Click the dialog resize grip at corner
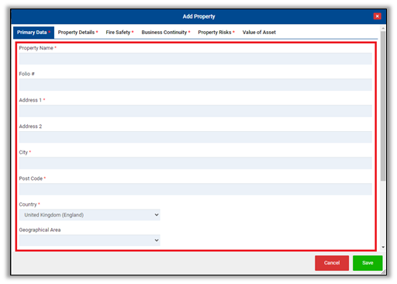This screenshot has width=397, height=284. point(384,272)
